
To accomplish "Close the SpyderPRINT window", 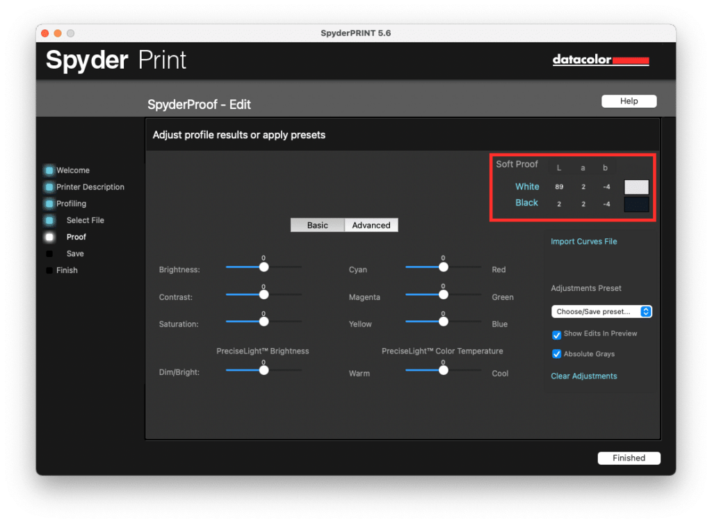I will pyautogui.click(x=45, y=33).
